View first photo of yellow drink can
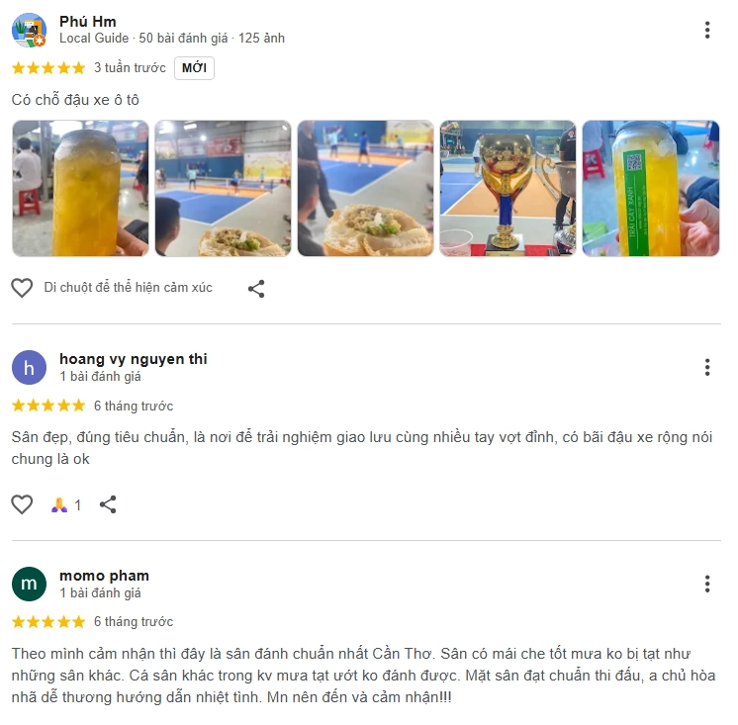This screenshot has width=738, height=725. pos(80,188)
